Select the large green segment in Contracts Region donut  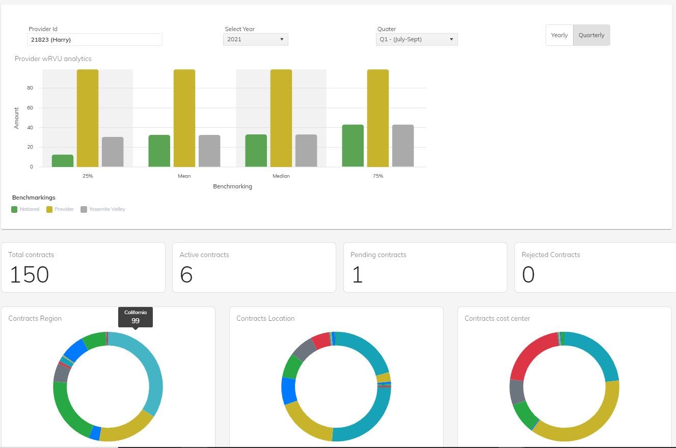coord(66,410)
